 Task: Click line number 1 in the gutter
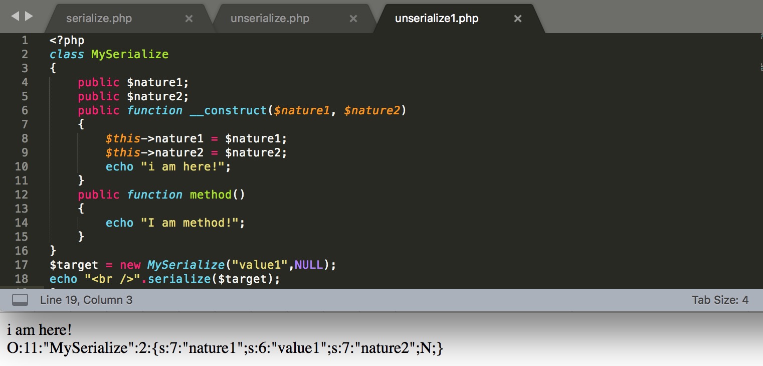click(25, 40)
